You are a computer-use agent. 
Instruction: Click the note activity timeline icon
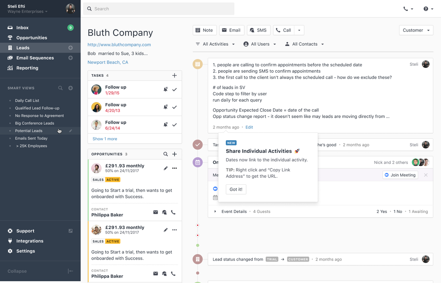click(198, 64)
